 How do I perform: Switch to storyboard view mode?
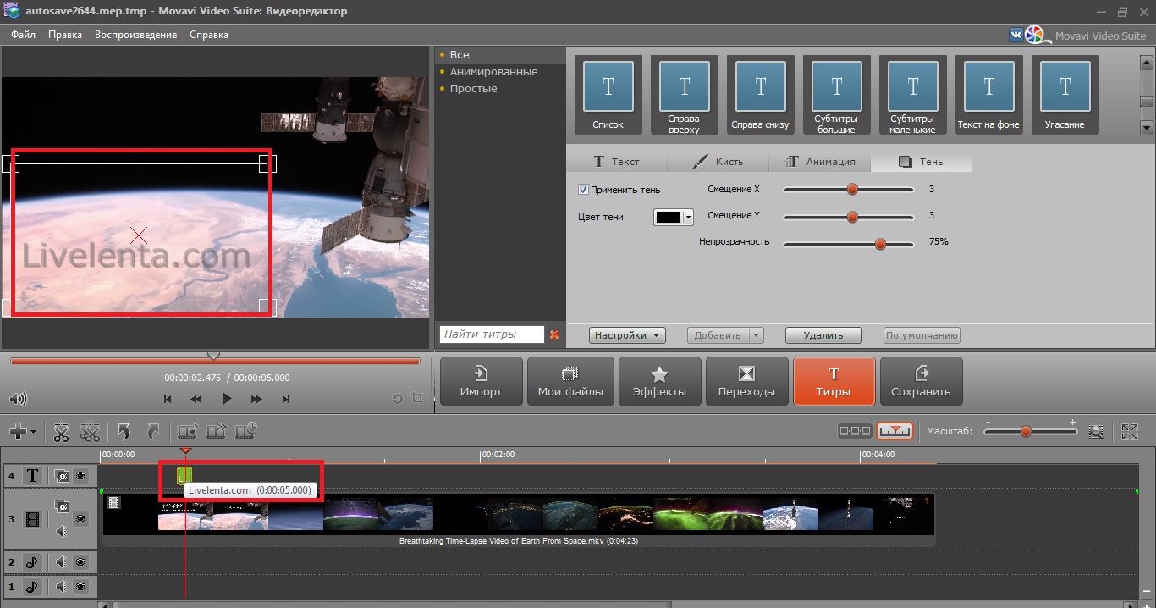855,431
